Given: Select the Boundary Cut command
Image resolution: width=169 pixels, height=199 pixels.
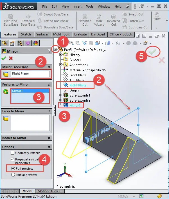Looking at the screenshot, I should pyautogui.click(x=135, y=27).
